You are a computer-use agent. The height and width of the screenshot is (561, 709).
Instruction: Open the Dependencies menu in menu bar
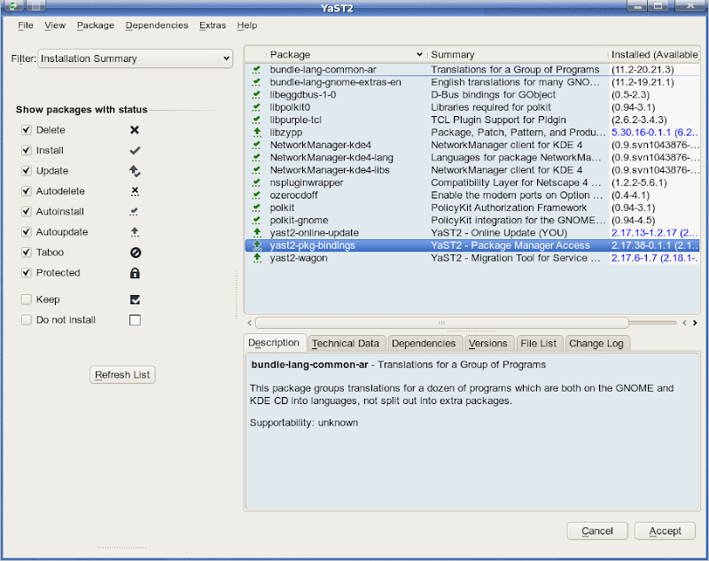tap(157, 26)
